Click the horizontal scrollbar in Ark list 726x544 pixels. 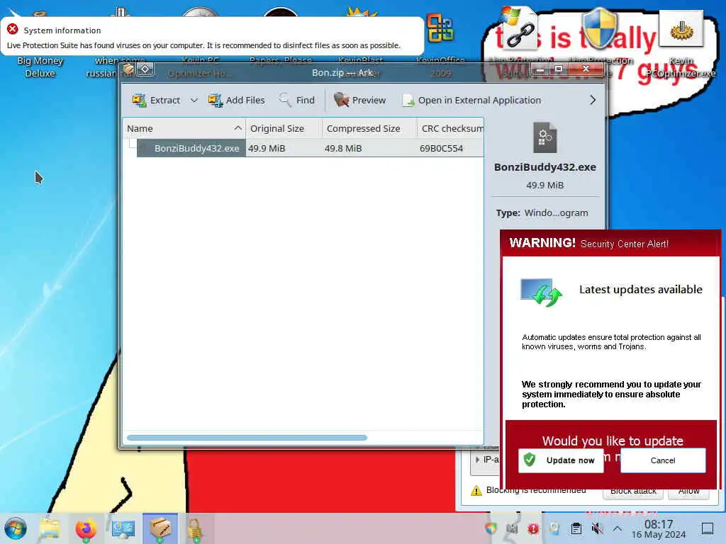pos(247,438)
